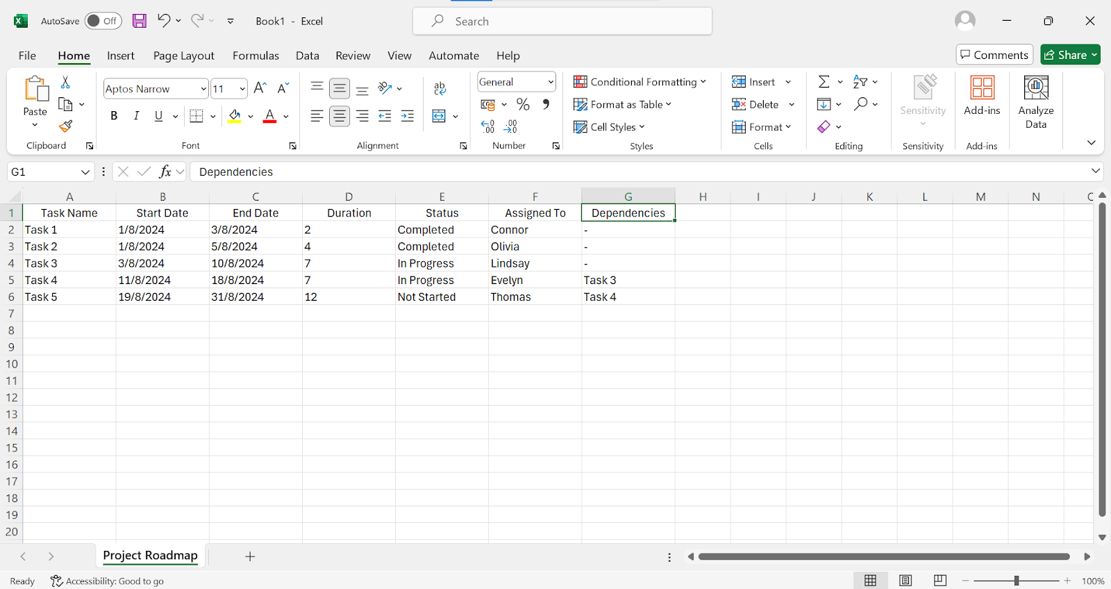Click the Wrap Text icon
1111x589 pixels.
pyautogui.click(x=440, y=88)
